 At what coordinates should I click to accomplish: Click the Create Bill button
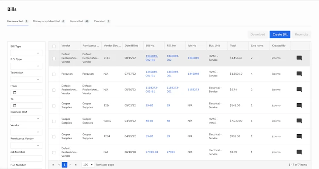click(280, 34)
